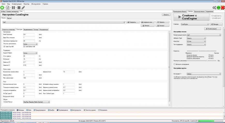Screen dimensions: 225x123
Task: Open the Adhesion Type dropdown
Action: pyautogui.click(x=196, y=38)
